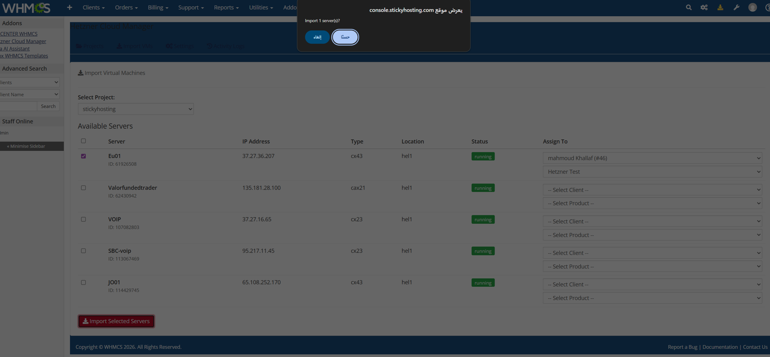Click the Report a Bug footer link
The image size is (770, 357).
pyautogui.click(x=683, y=347)
